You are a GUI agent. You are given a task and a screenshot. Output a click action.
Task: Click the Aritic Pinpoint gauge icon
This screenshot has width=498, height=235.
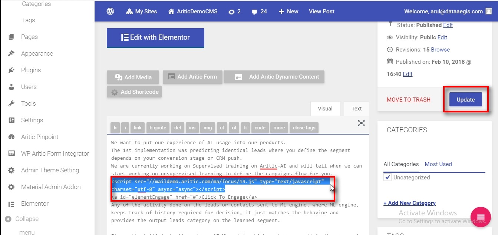11,137
